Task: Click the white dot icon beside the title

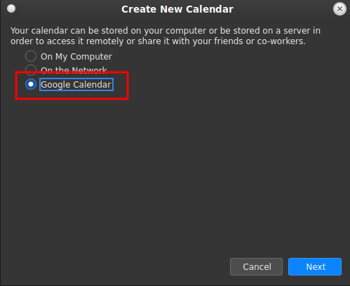Action: coord(11,8)
